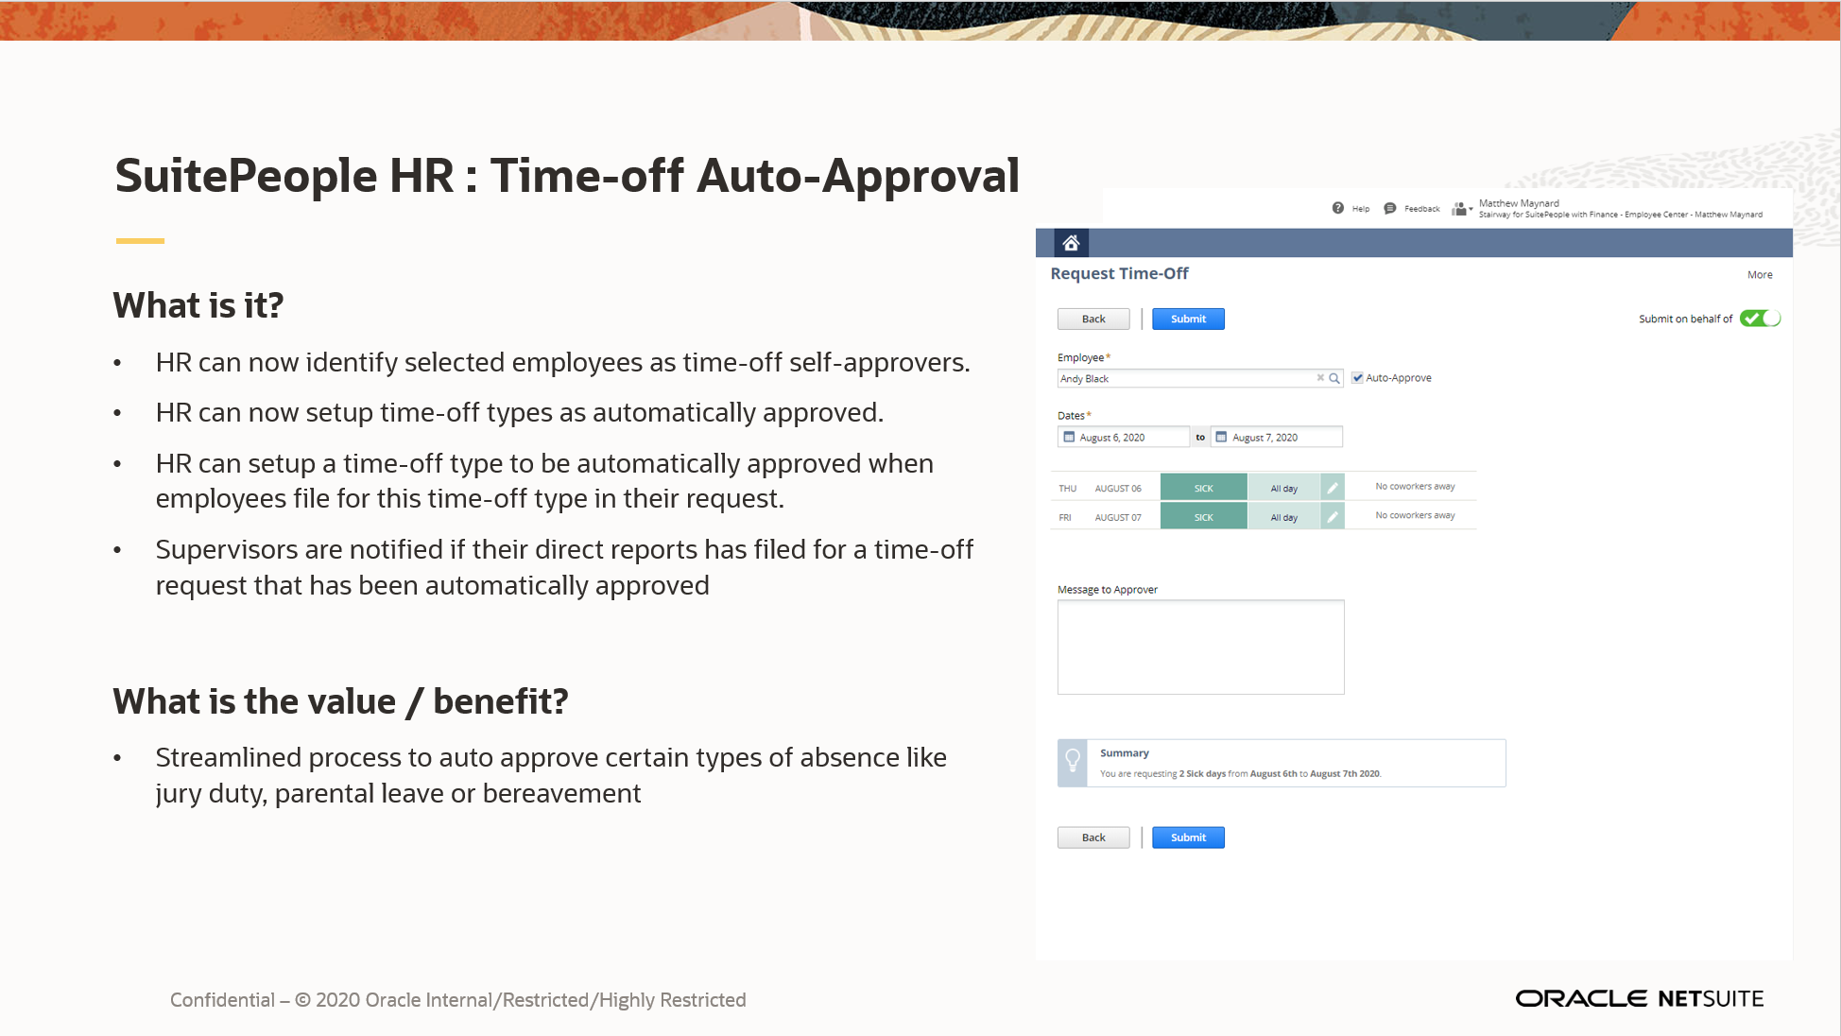Click inside the Message to Approver text box

[1200, 647]
